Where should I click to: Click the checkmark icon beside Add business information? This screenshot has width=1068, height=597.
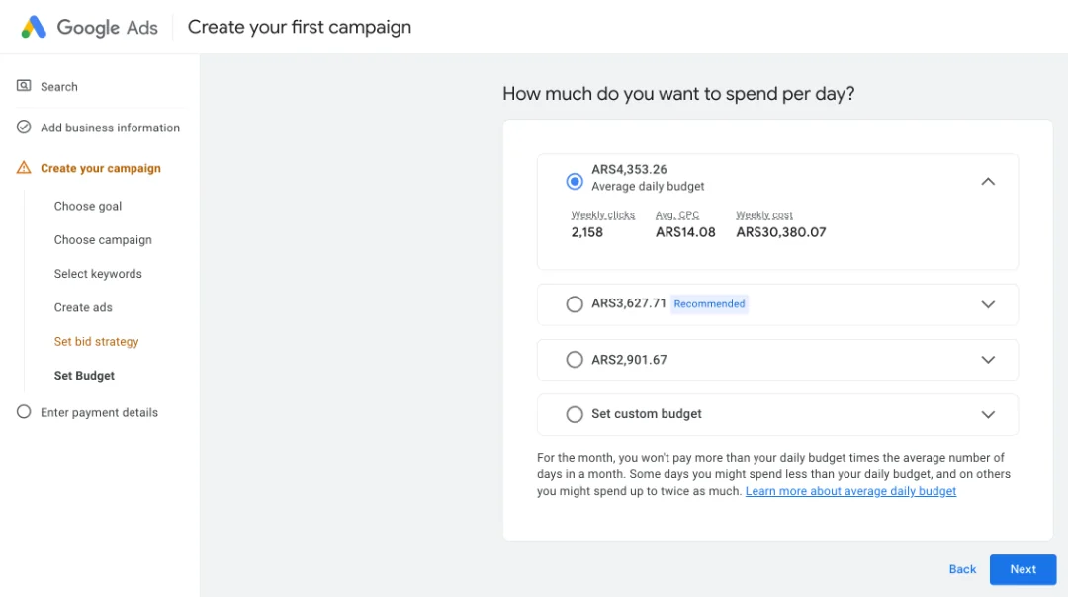24,127
